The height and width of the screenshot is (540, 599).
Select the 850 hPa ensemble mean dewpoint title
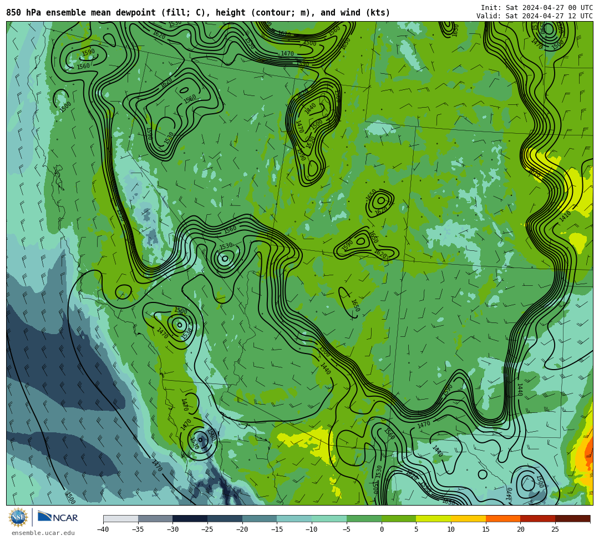(198, 13)
